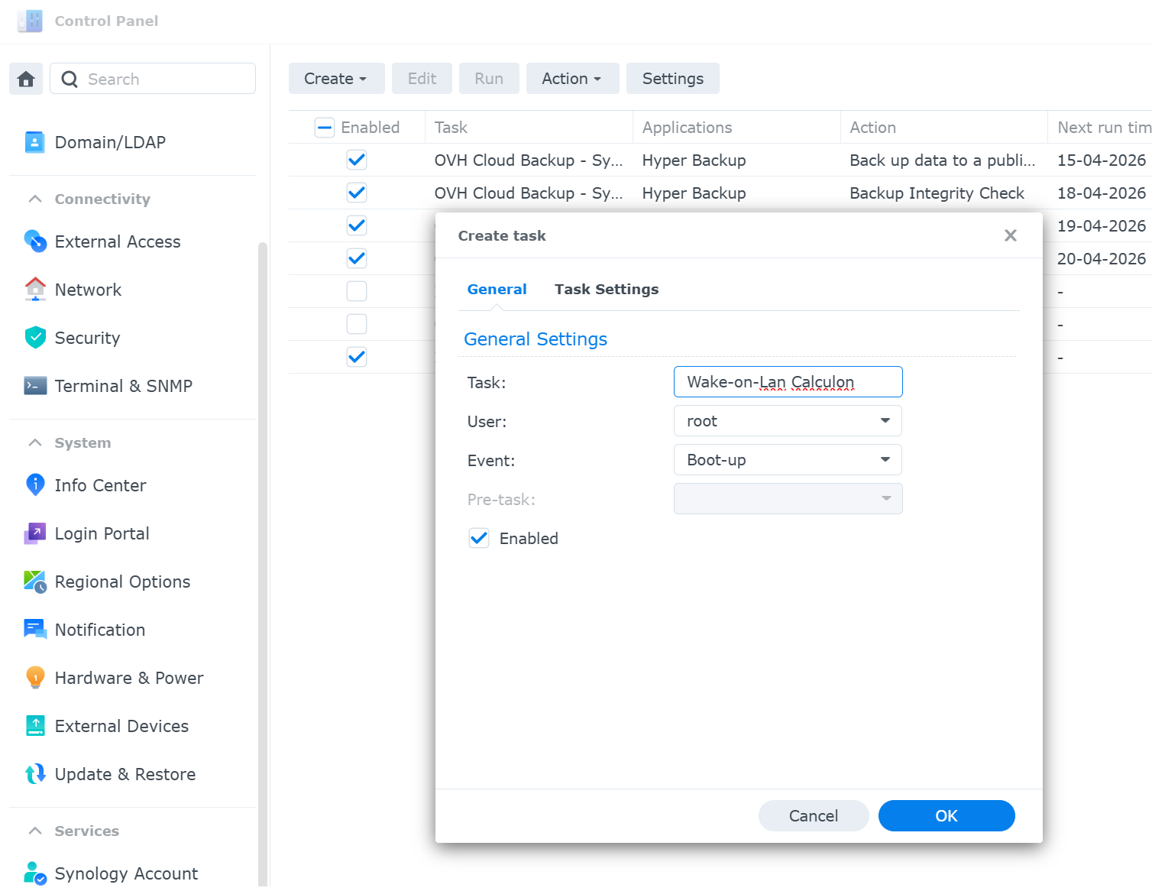Image resolution: width=1152 pixels, height=891 pixels.
Task: Switch to the Task Settings tab
Action: (606, 290)
